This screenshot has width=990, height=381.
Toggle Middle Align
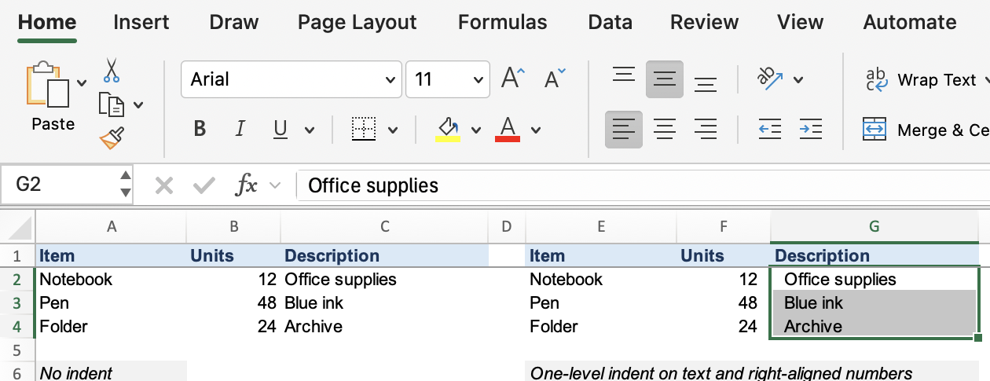click(x=665, y=79)
